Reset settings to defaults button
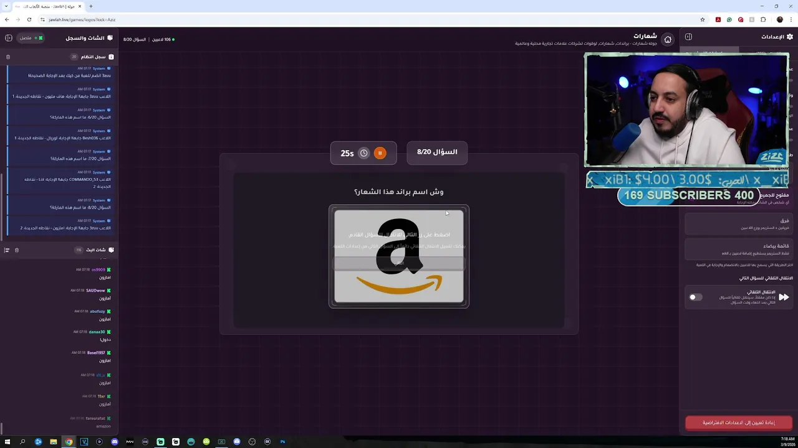Image resolution: width=798 pixels, height=448 pixels. [739, 423]
